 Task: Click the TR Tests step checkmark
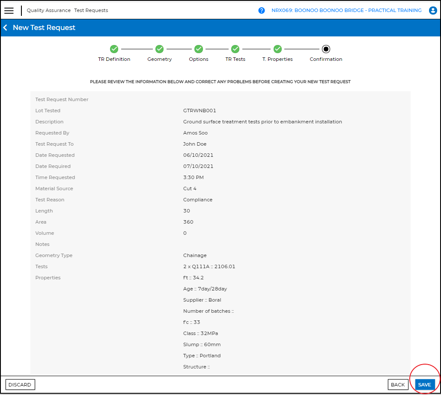click(x=235, y=49)
